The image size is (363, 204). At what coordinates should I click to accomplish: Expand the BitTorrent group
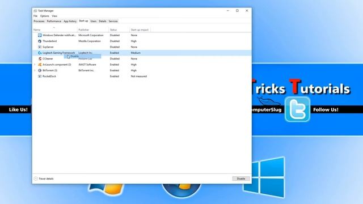coord(35,70)
